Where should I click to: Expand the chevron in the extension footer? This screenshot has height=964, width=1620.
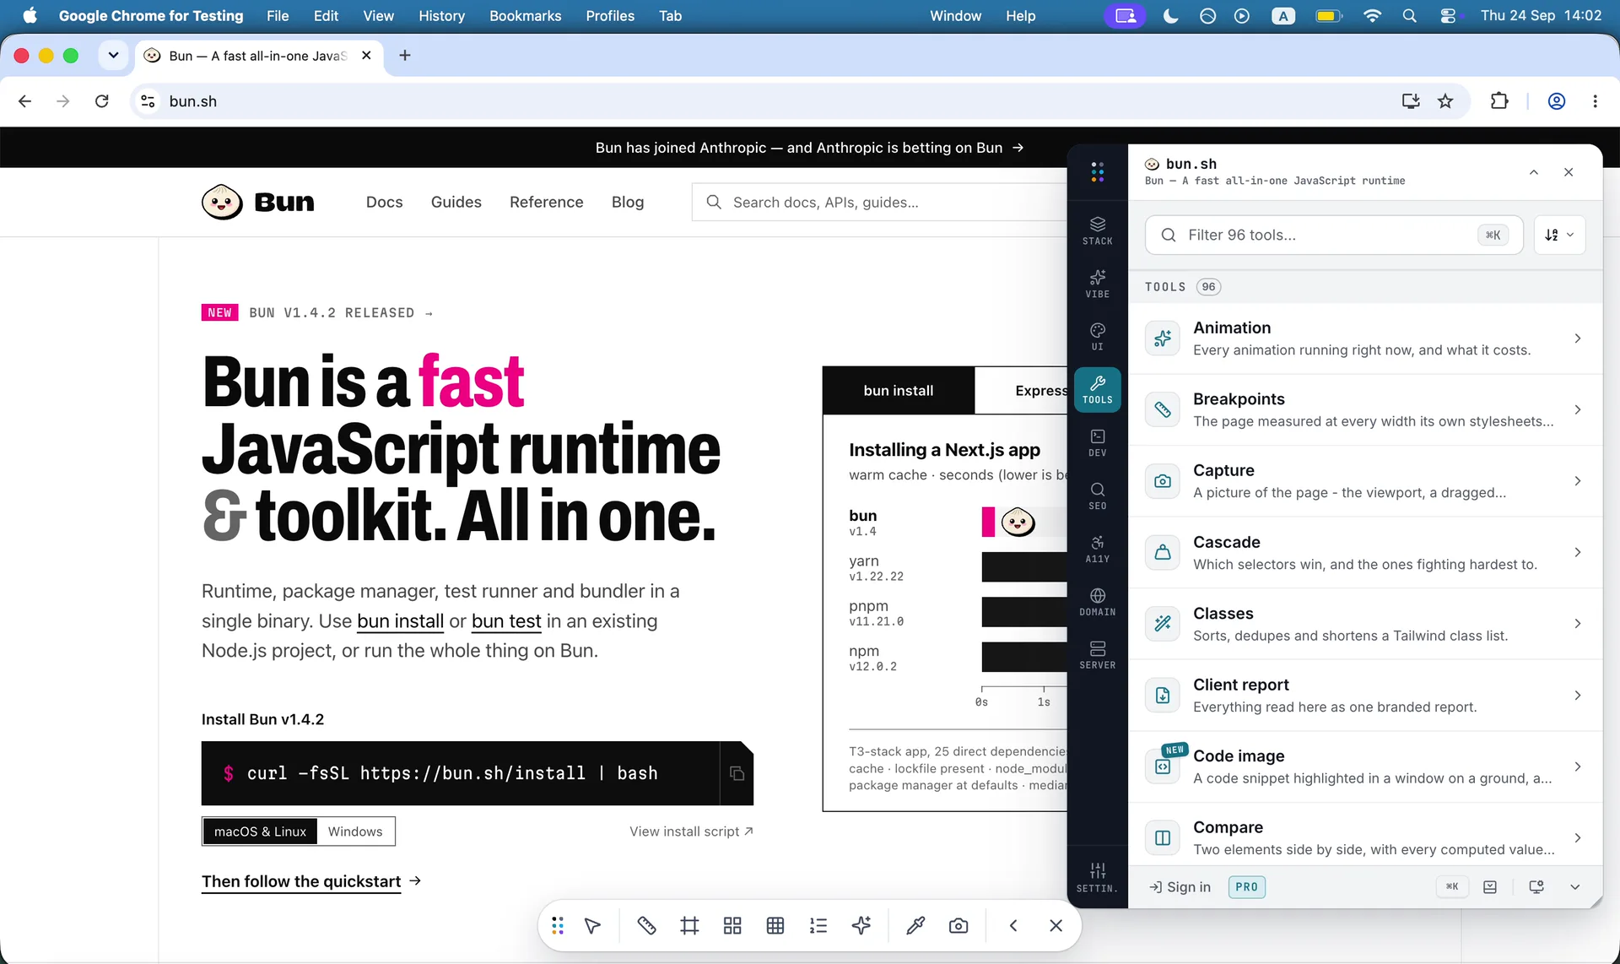pos(1574,887)
